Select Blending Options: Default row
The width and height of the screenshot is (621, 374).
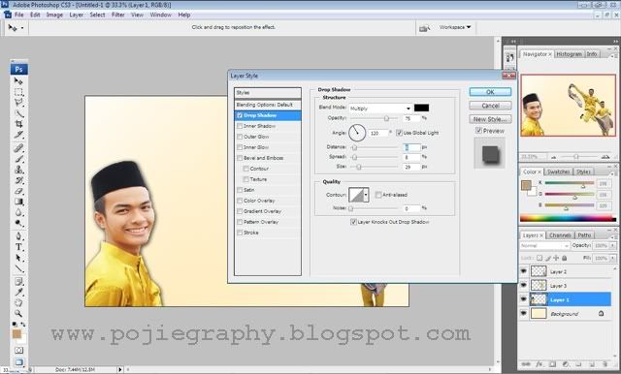click(268, 105)
